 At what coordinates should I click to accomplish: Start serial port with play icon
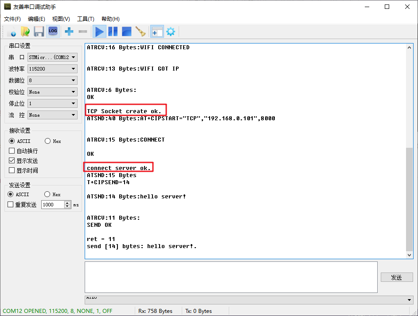[99, 32]
